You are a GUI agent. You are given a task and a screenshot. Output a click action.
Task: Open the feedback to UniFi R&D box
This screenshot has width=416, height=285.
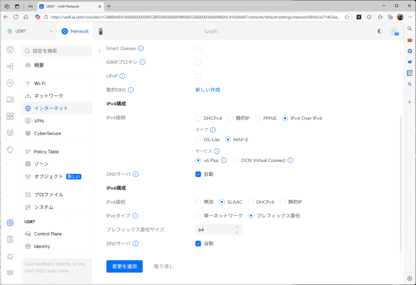pyautogui.click(x=57, y=270)
